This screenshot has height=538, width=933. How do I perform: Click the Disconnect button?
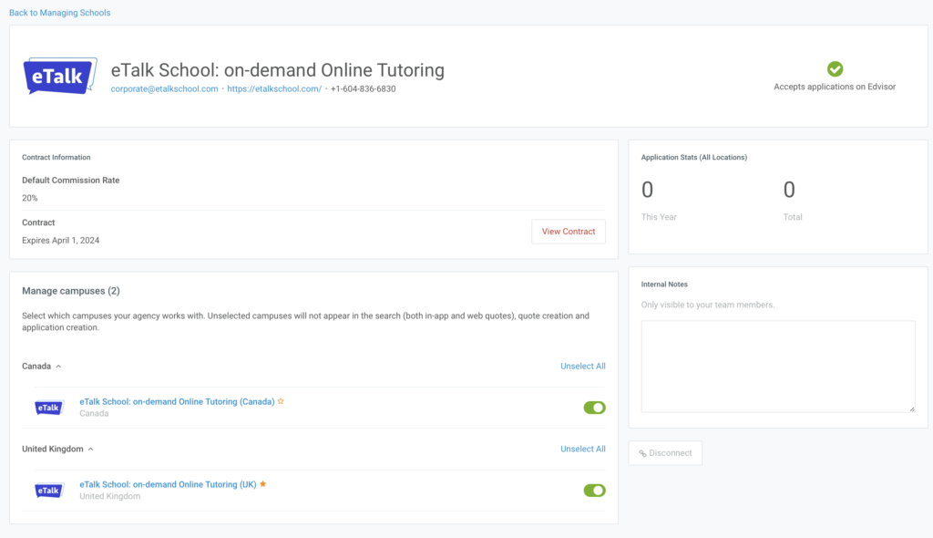tap(665, 453)
